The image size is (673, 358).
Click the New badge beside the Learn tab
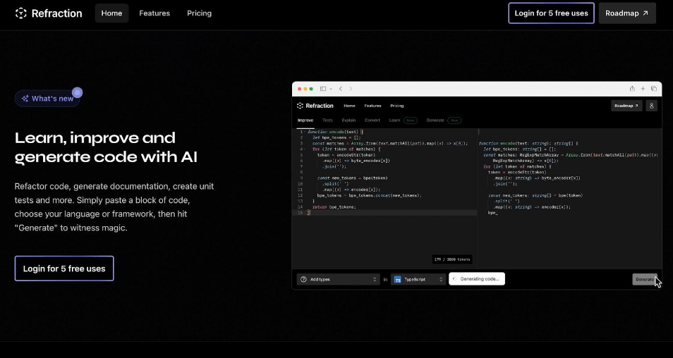point(411,121)
